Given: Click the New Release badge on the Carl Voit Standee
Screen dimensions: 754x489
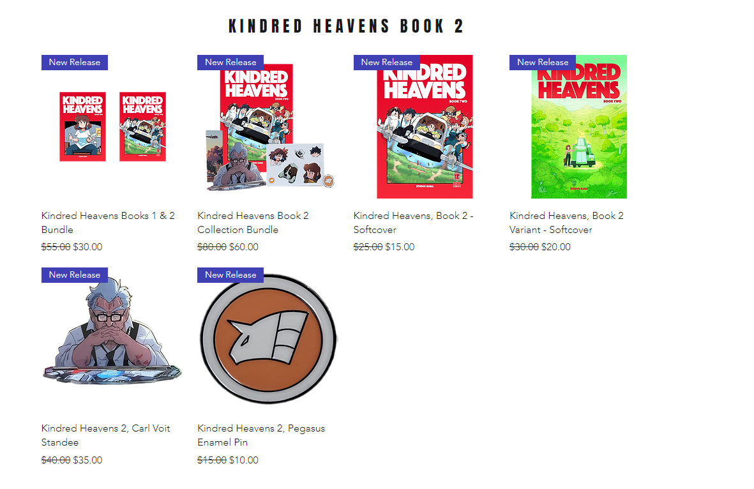Looking at the screenshot, I should [75, 275].
